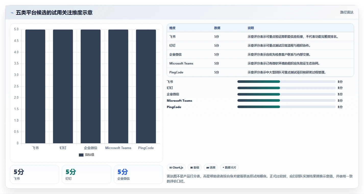The height and width of the screenshot is (194, 364).
Task: Click the 路径雷达 label in the header
Action: (x=347, y=12)
